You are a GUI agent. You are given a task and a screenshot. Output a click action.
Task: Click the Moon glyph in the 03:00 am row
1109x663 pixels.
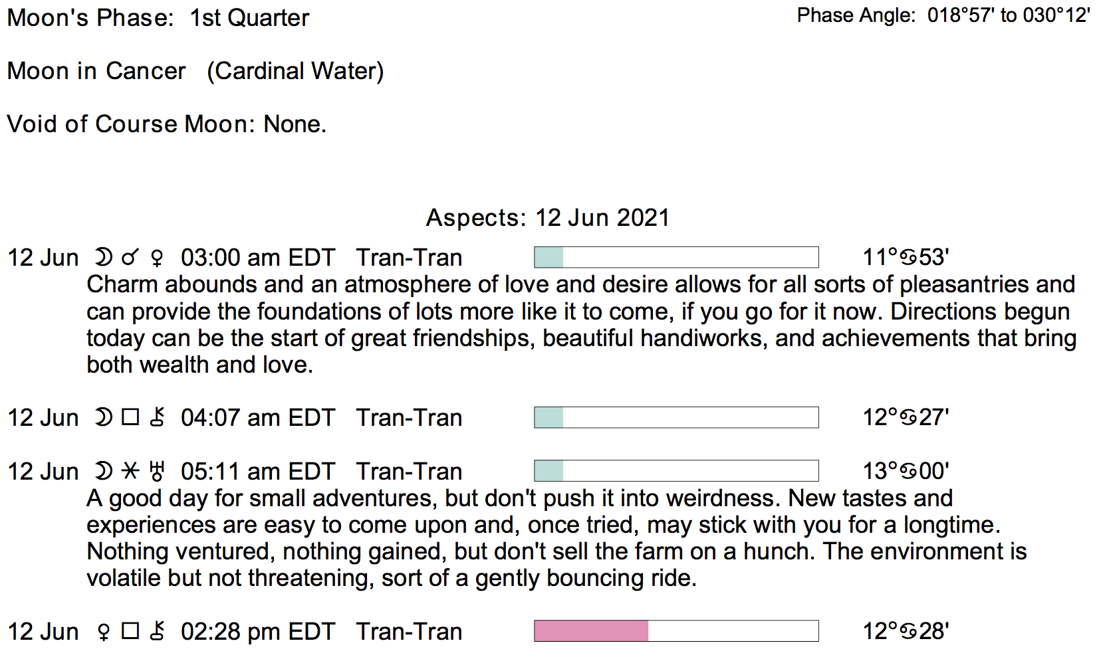click(x=103, y=258)
